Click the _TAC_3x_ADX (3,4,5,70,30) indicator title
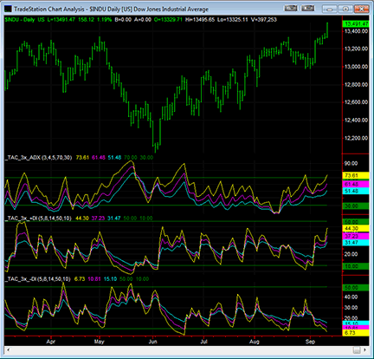This screenshot has width=374, height=359. point(38,158)
